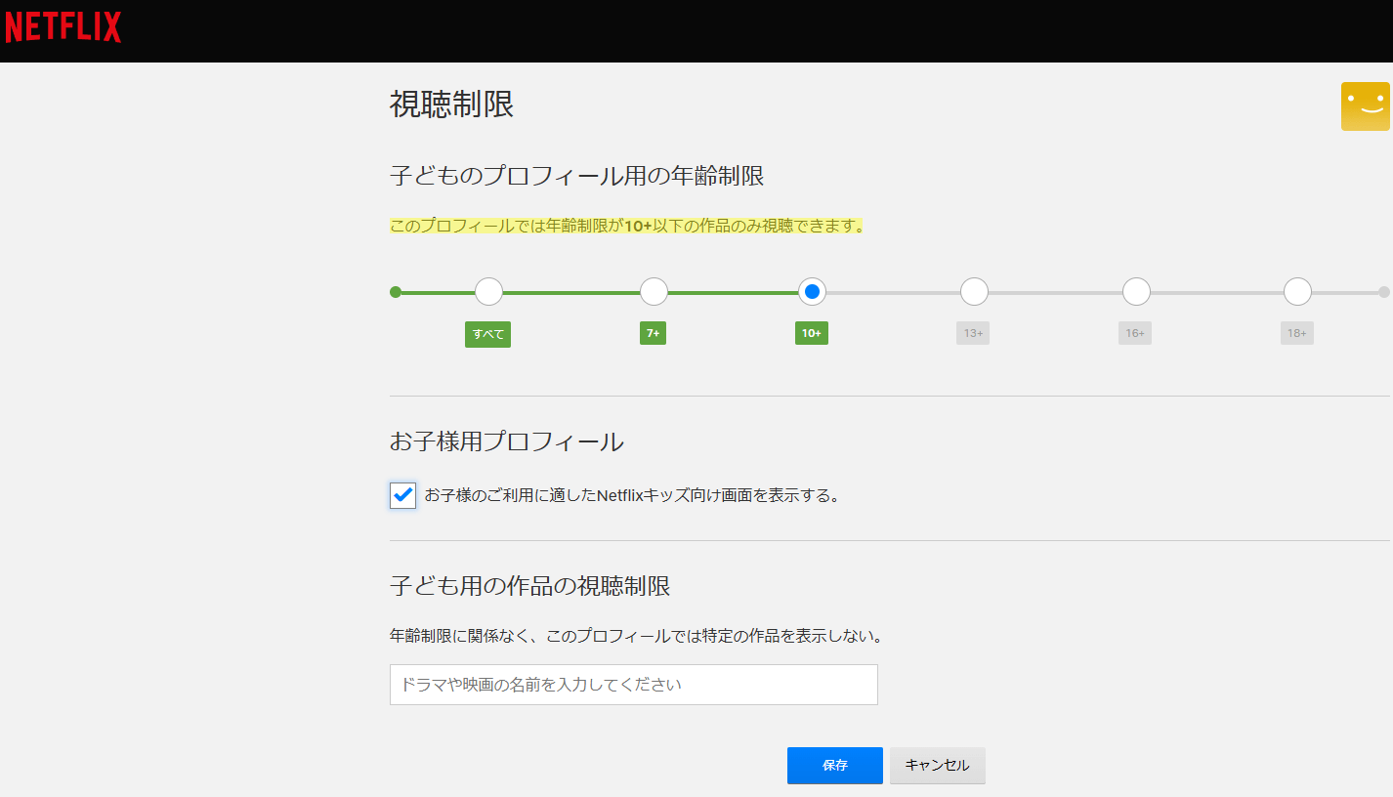Click the green 7+ label badge
The width and height of the screenshot is (1393, 797).
coord(653,333)
